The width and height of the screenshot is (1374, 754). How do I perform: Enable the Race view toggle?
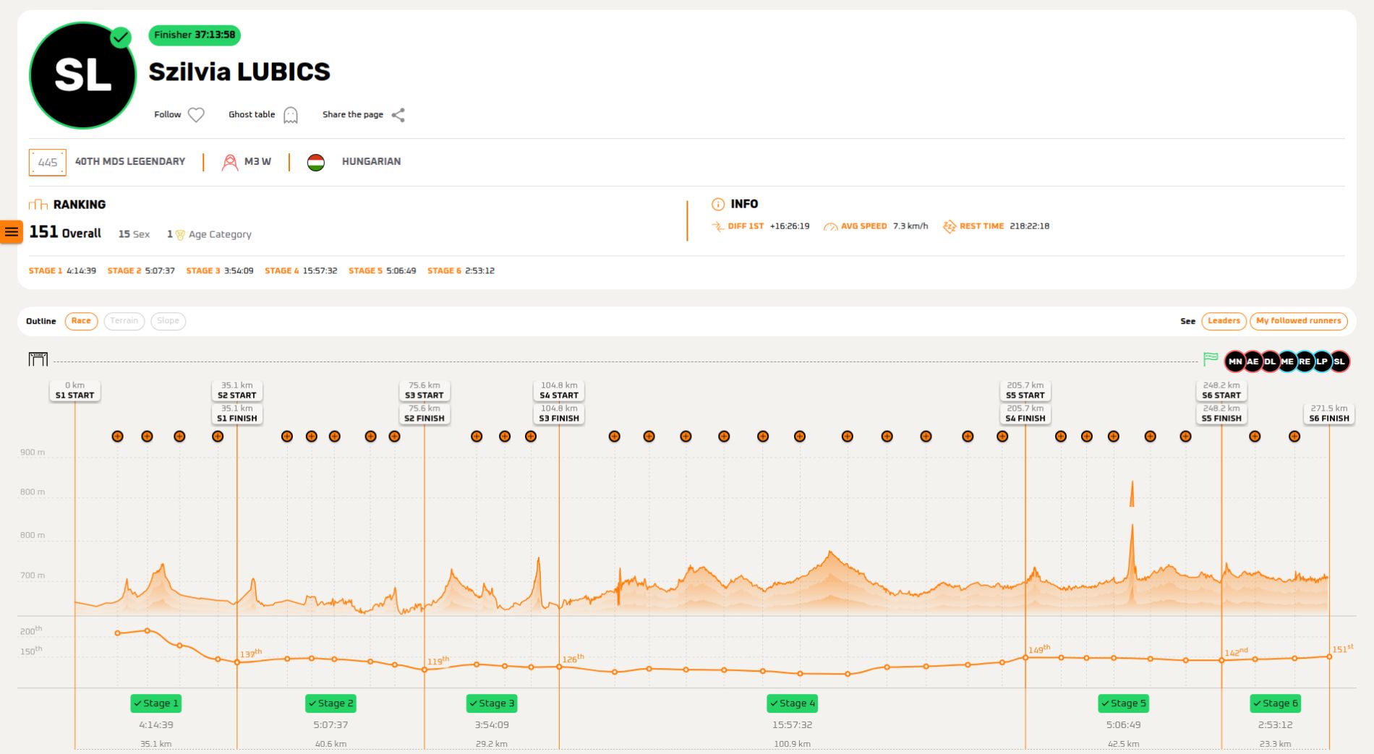tap(81, 321)
